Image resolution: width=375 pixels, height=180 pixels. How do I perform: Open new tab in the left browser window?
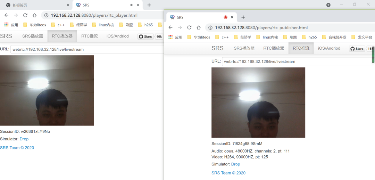pyautogui.click(x=149, y=5)
